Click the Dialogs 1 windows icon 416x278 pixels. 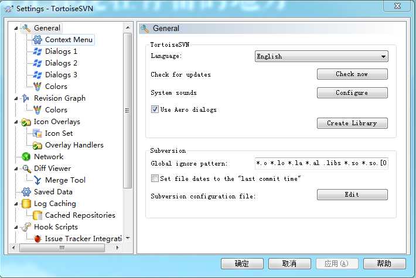tap(37, 52)
